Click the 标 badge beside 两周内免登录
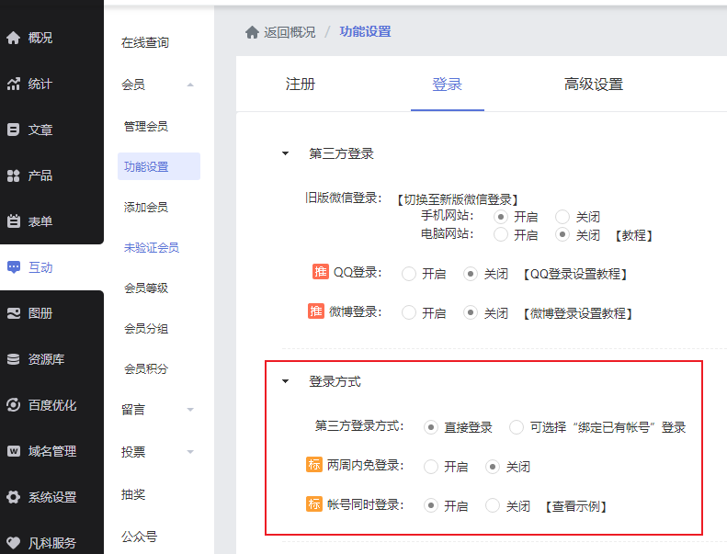 point(314,464)
